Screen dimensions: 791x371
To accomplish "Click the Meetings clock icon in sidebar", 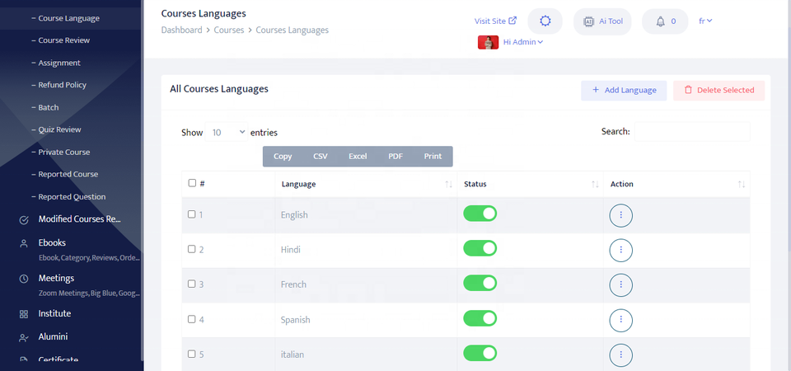I will click(x=24, y=279).
